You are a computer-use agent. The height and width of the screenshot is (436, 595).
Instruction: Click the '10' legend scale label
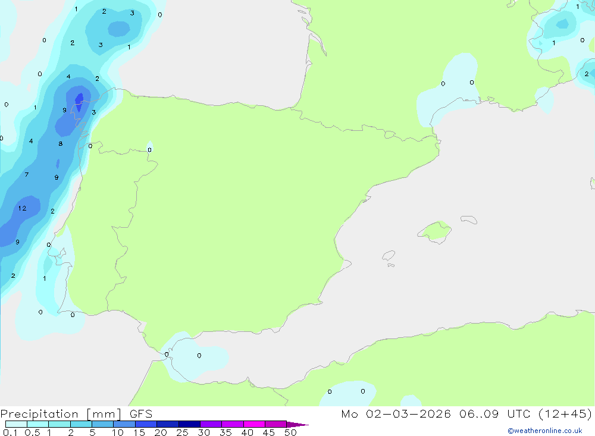[117, 432]
